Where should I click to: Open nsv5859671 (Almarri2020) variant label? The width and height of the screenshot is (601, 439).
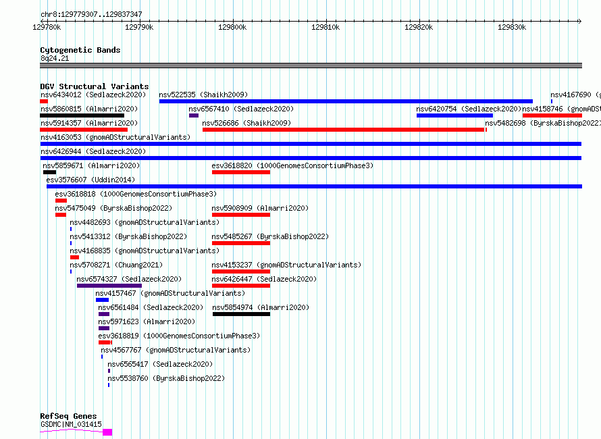[91, 165]
